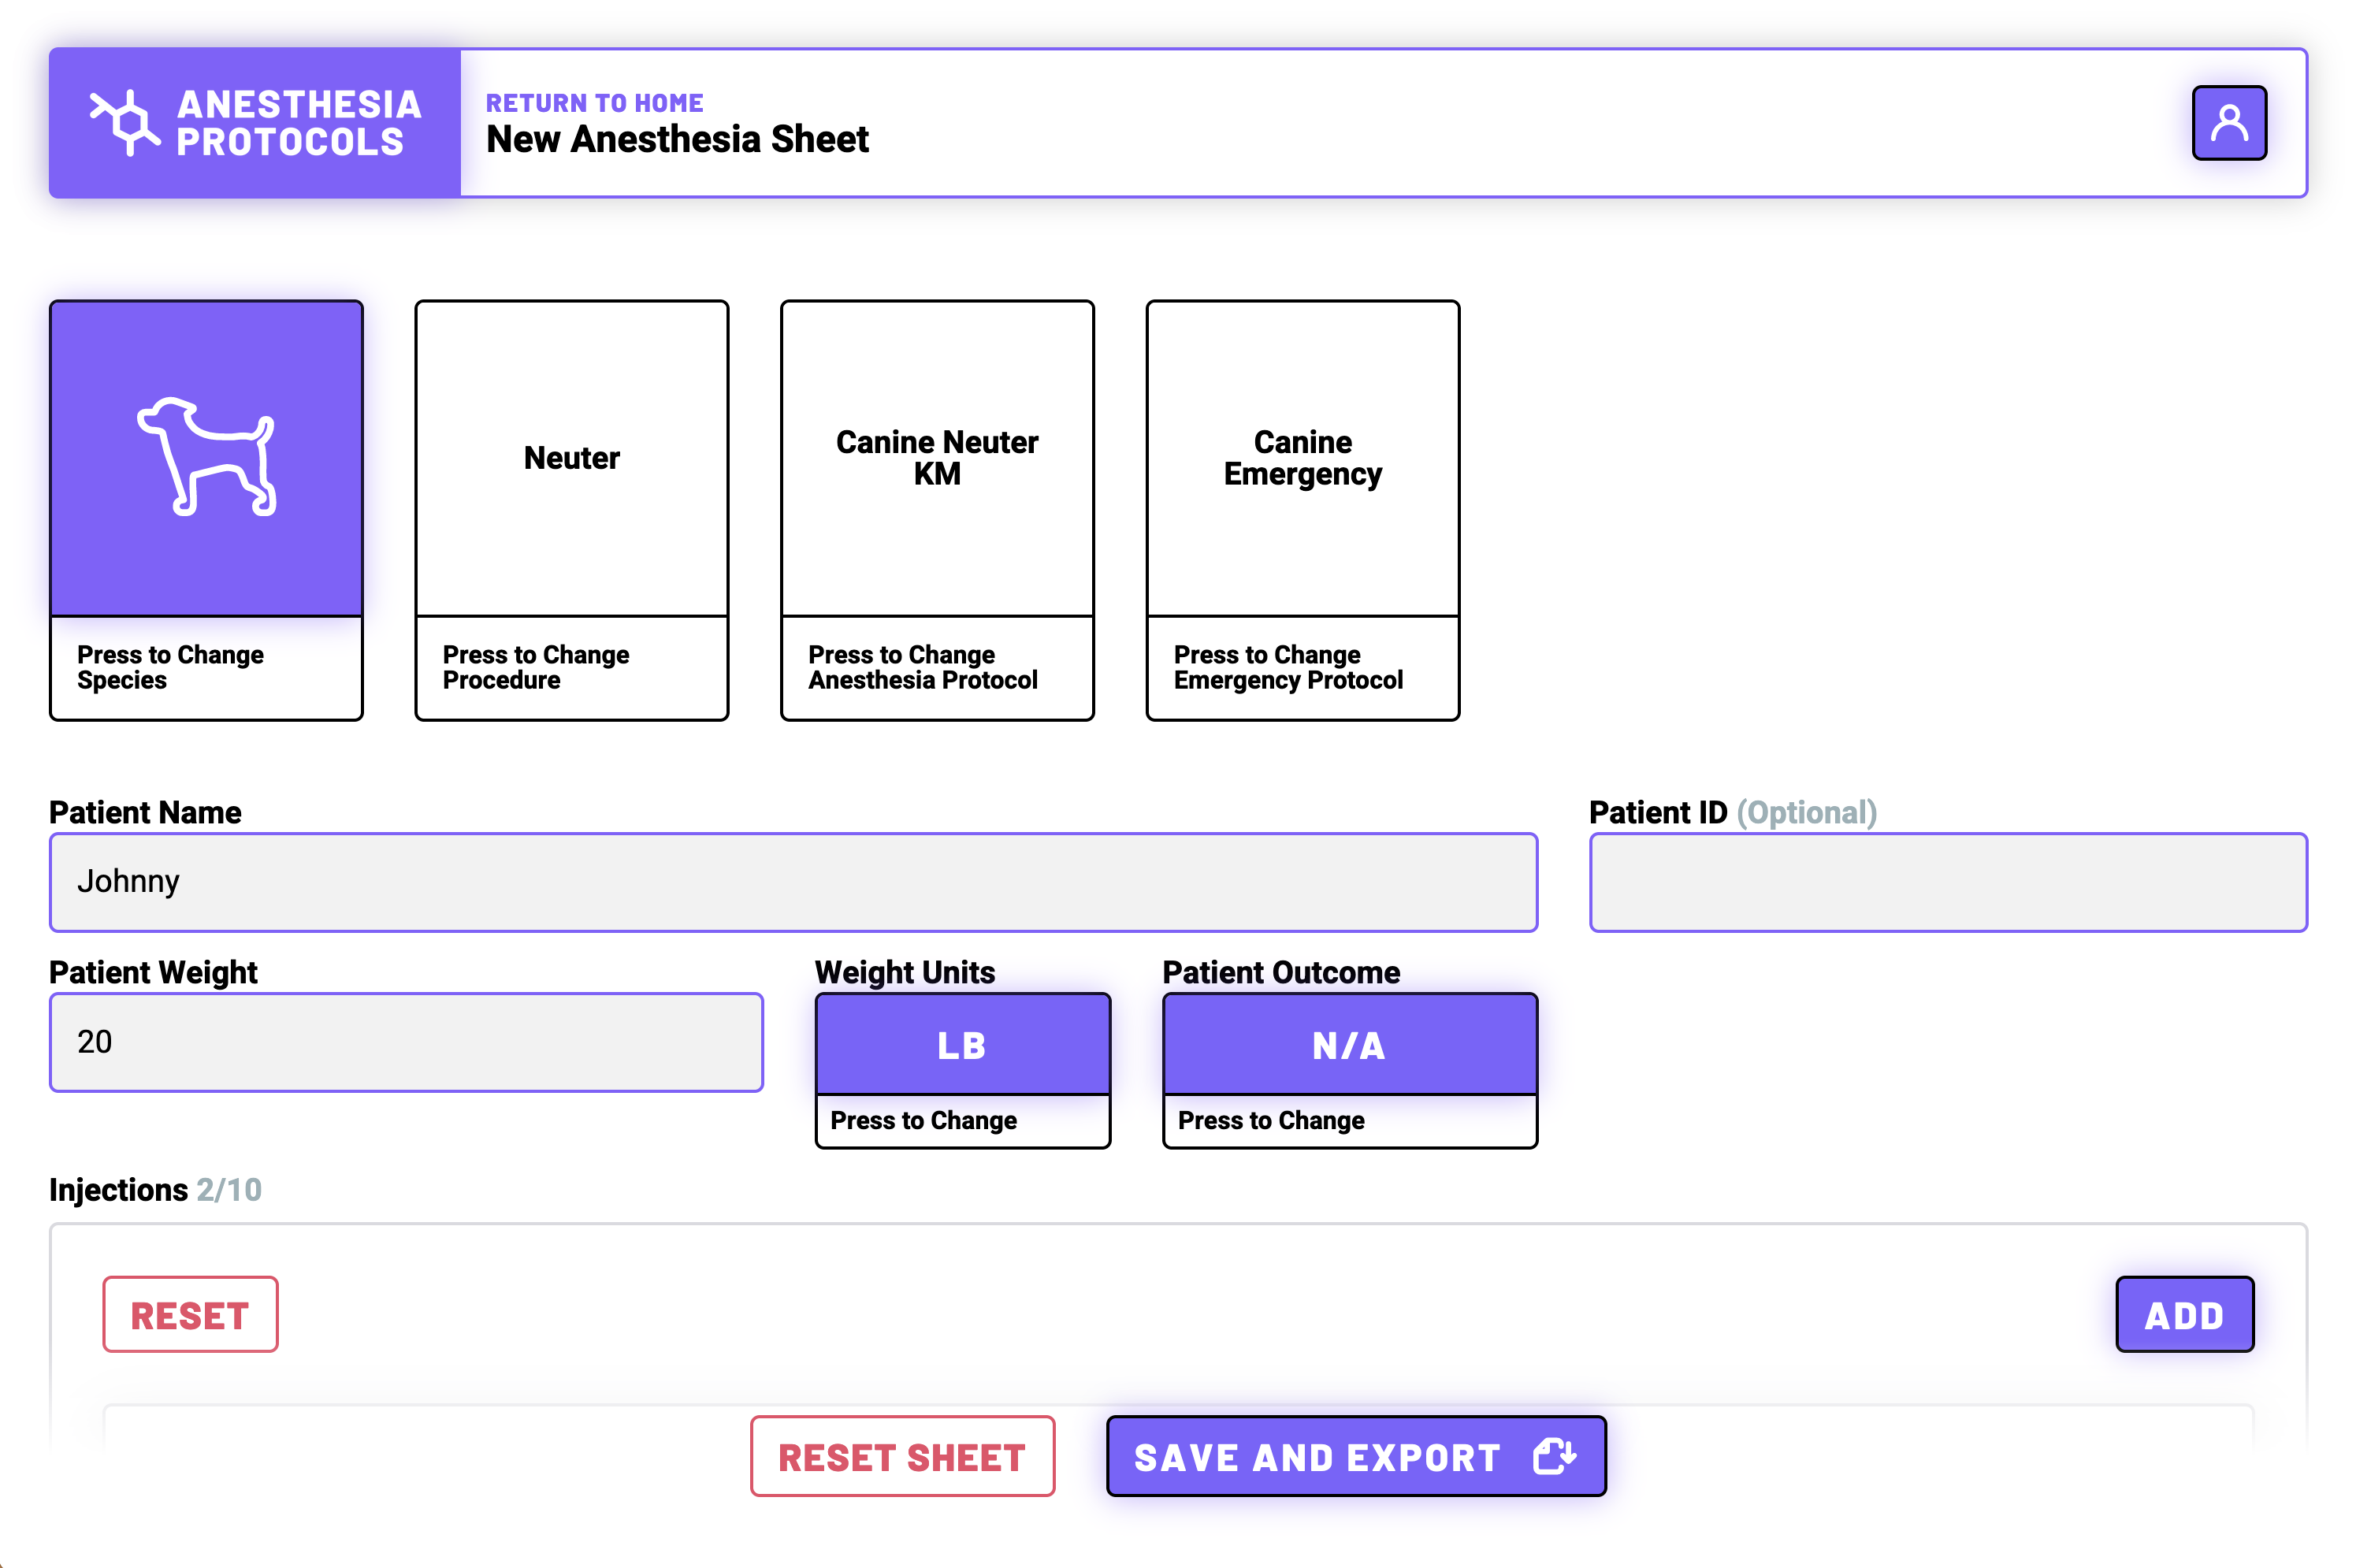This screenshot has width=2356, height=1568.
Task: Save and export the anesthesia sheet
Action: coord(1356,1456)
